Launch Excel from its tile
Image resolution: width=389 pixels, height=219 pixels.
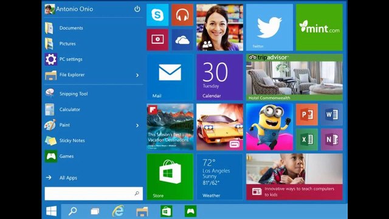click(x=307, y=139)
